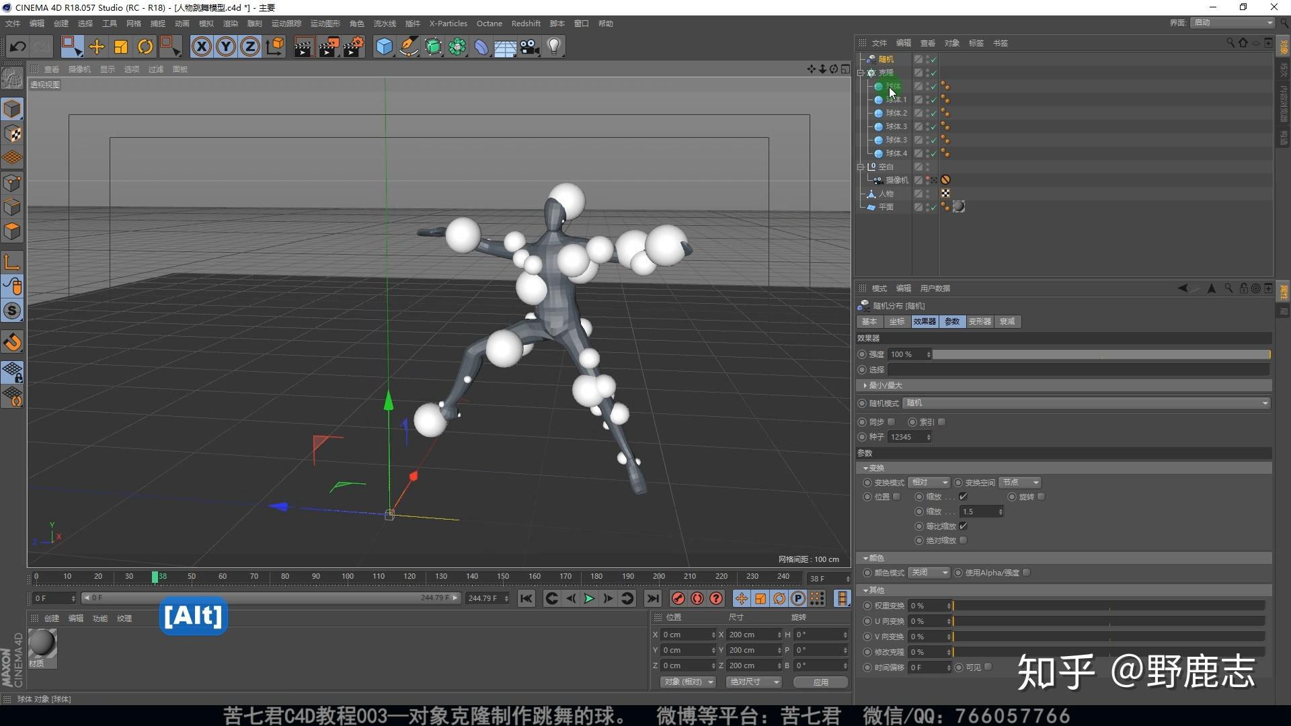Adjust the 强度 slider bar
The image size is (1291, 726).
[x=1101, y=354]
